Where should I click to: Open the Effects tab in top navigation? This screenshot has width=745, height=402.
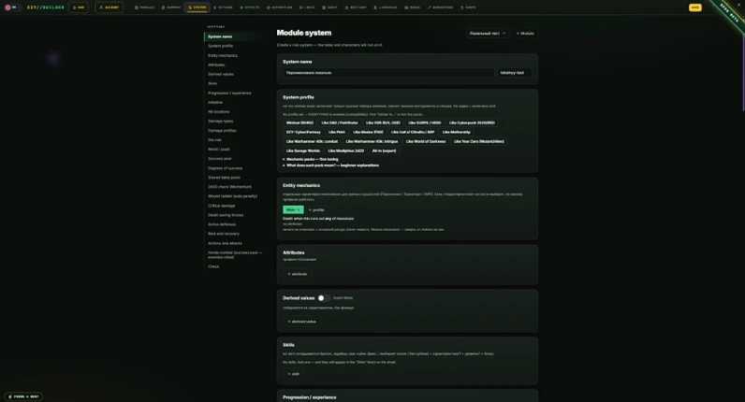250,7
